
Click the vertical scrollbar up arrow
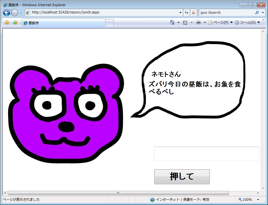tap(263, 31)
